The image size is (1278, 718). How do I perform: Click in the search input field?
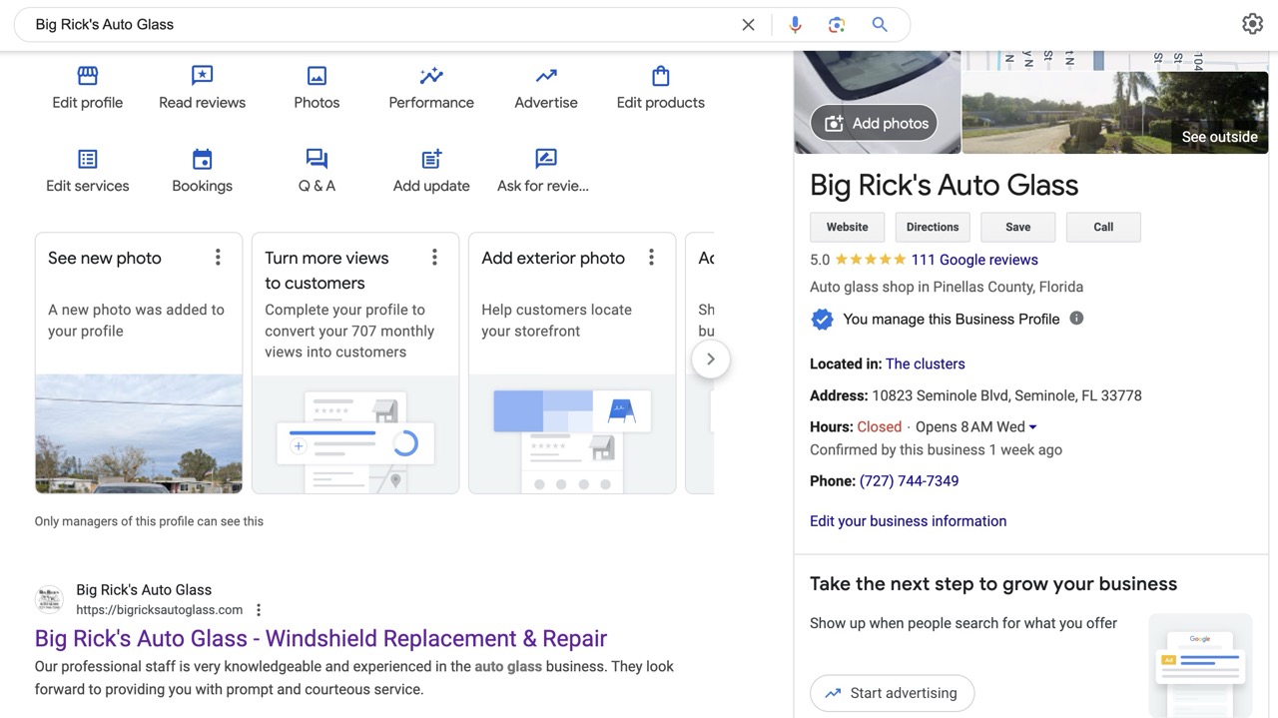click(379, 25)
